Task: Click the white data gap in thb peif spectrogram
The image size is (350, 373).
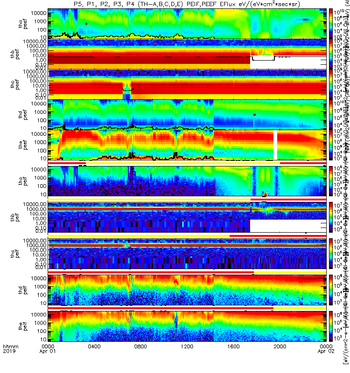Action: click(x=288, y=226)
